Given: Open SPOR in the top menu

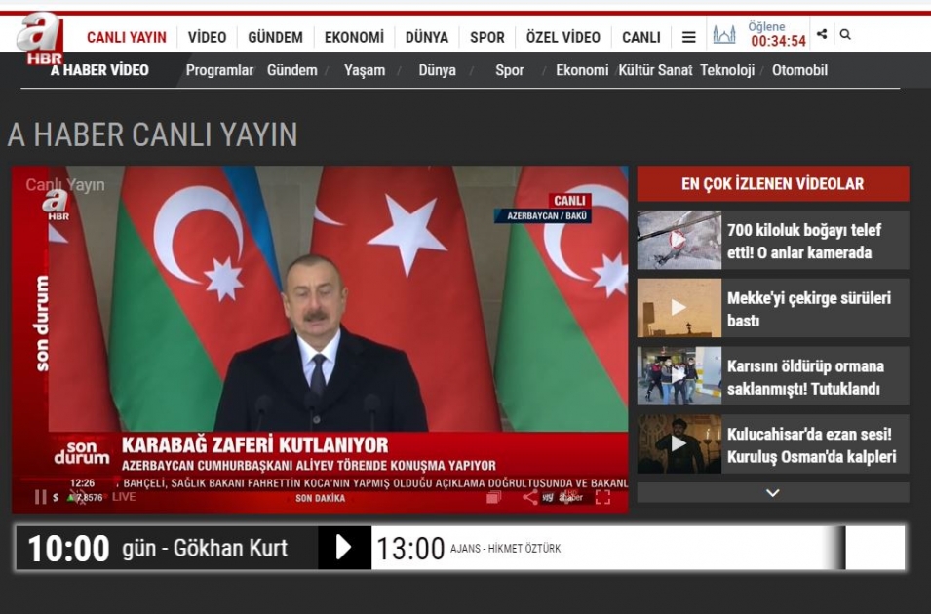Looking at the screenshot, I should tap(487, 38).
